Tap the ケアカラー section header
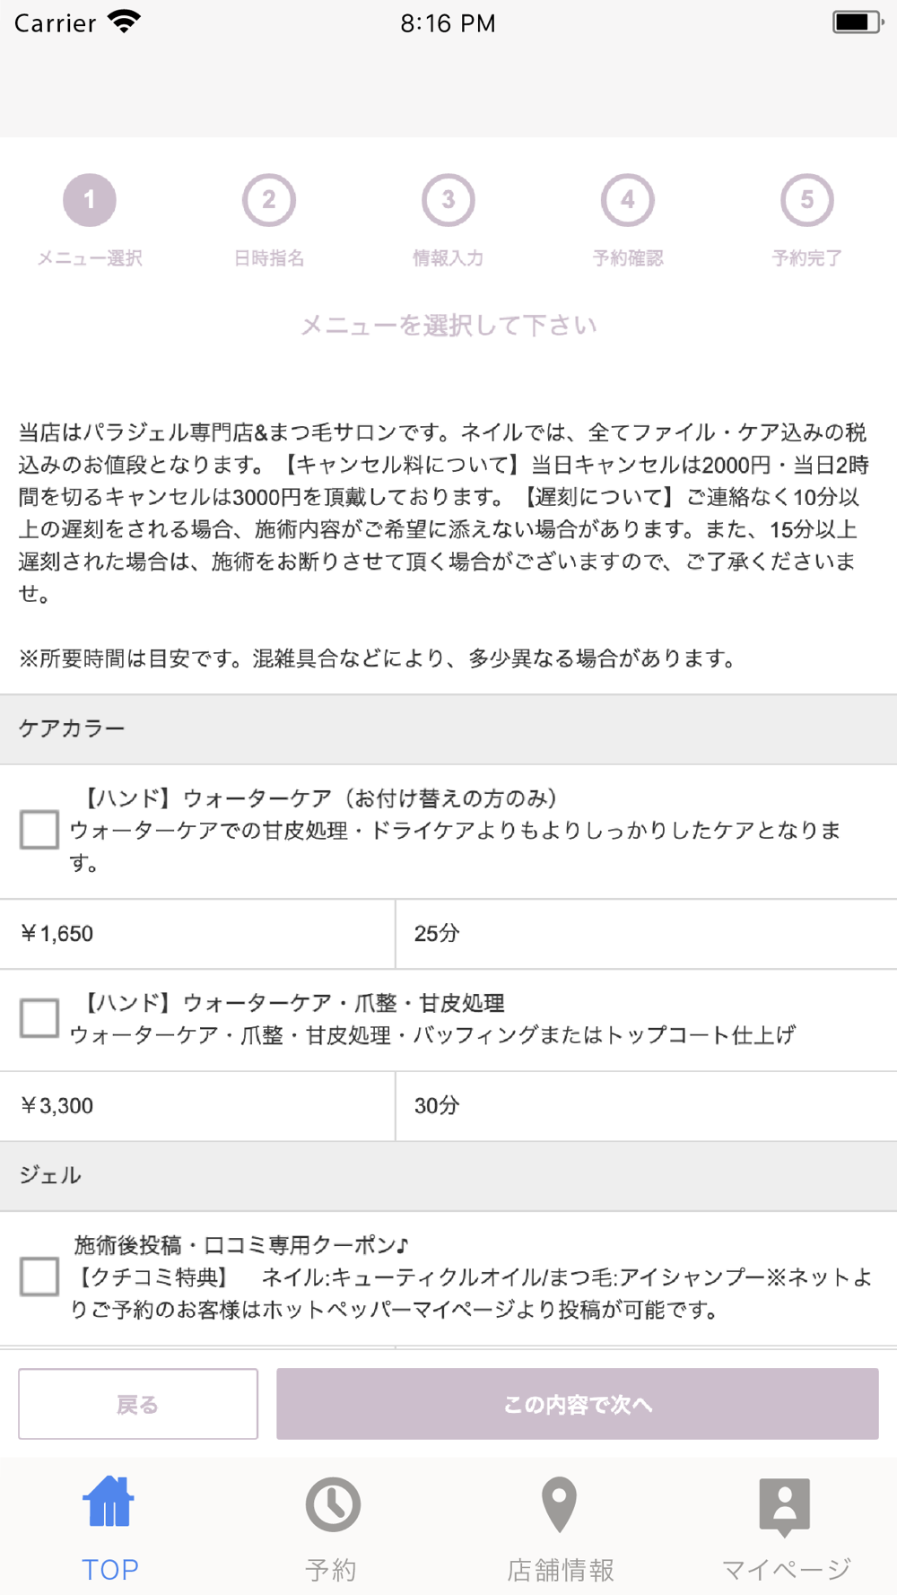The height and width of the screenshot is (1595, 897). pos(448,728)
